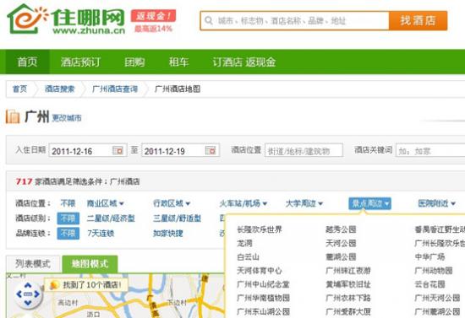The width and height of the screenshot is (465, 318).
Task: Choose 白云山 from the attractions list
Action: click(248, 256)
